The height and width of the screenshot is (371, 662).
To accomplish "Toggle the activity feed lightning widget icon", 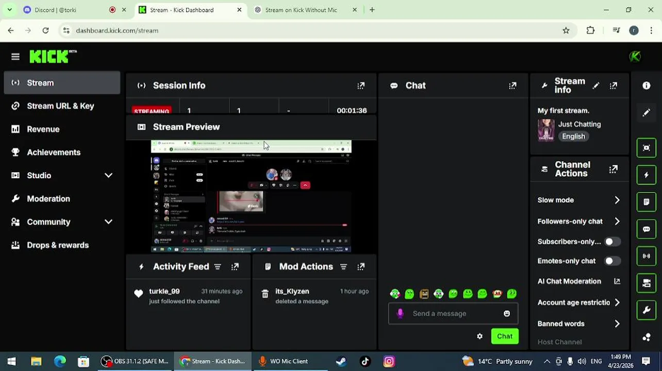I will coord(646,175).
